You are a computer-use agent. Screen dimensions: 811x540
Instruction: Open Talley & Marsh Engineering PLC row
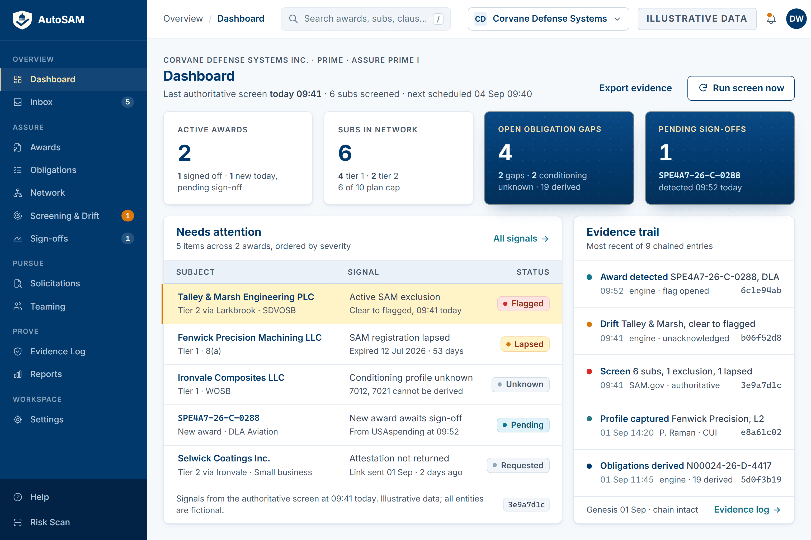tap(362, 304)
